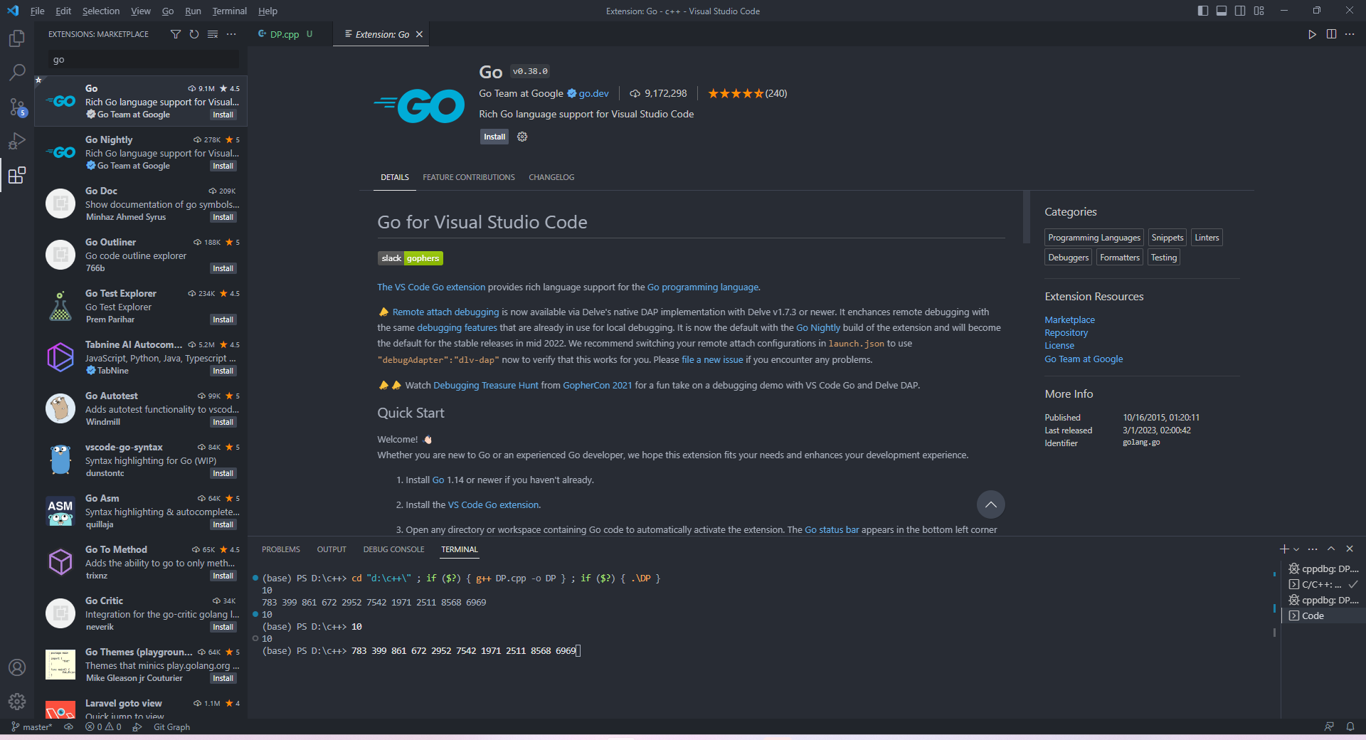Open Source Control view icon
This screenshot has height=740, width=1366.
[x=17, y=107]
